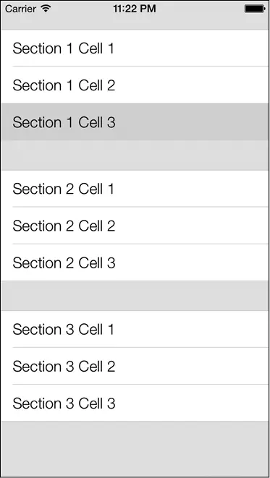Tap highlighted Section 1 Cell 3 row

[x=135, y=121]
